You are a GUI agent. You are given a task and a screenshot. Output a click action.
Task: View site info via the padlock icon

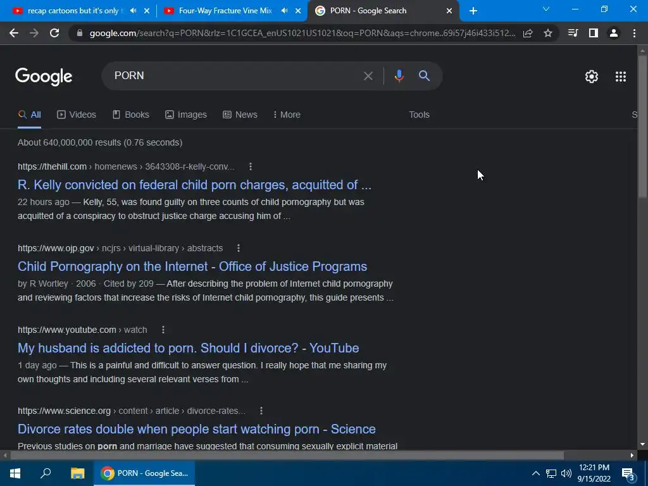tap(80, 34)
